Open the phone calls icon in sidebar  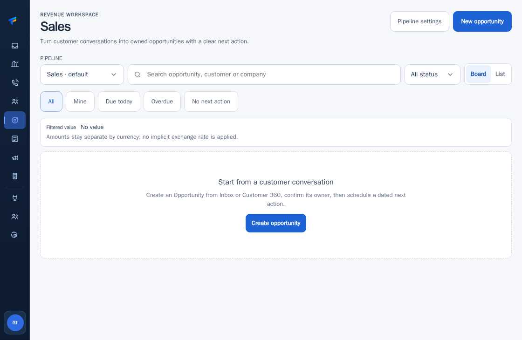pos(14,83)
